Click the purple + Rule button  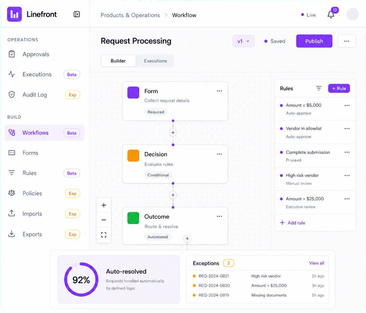click(339, 88)
